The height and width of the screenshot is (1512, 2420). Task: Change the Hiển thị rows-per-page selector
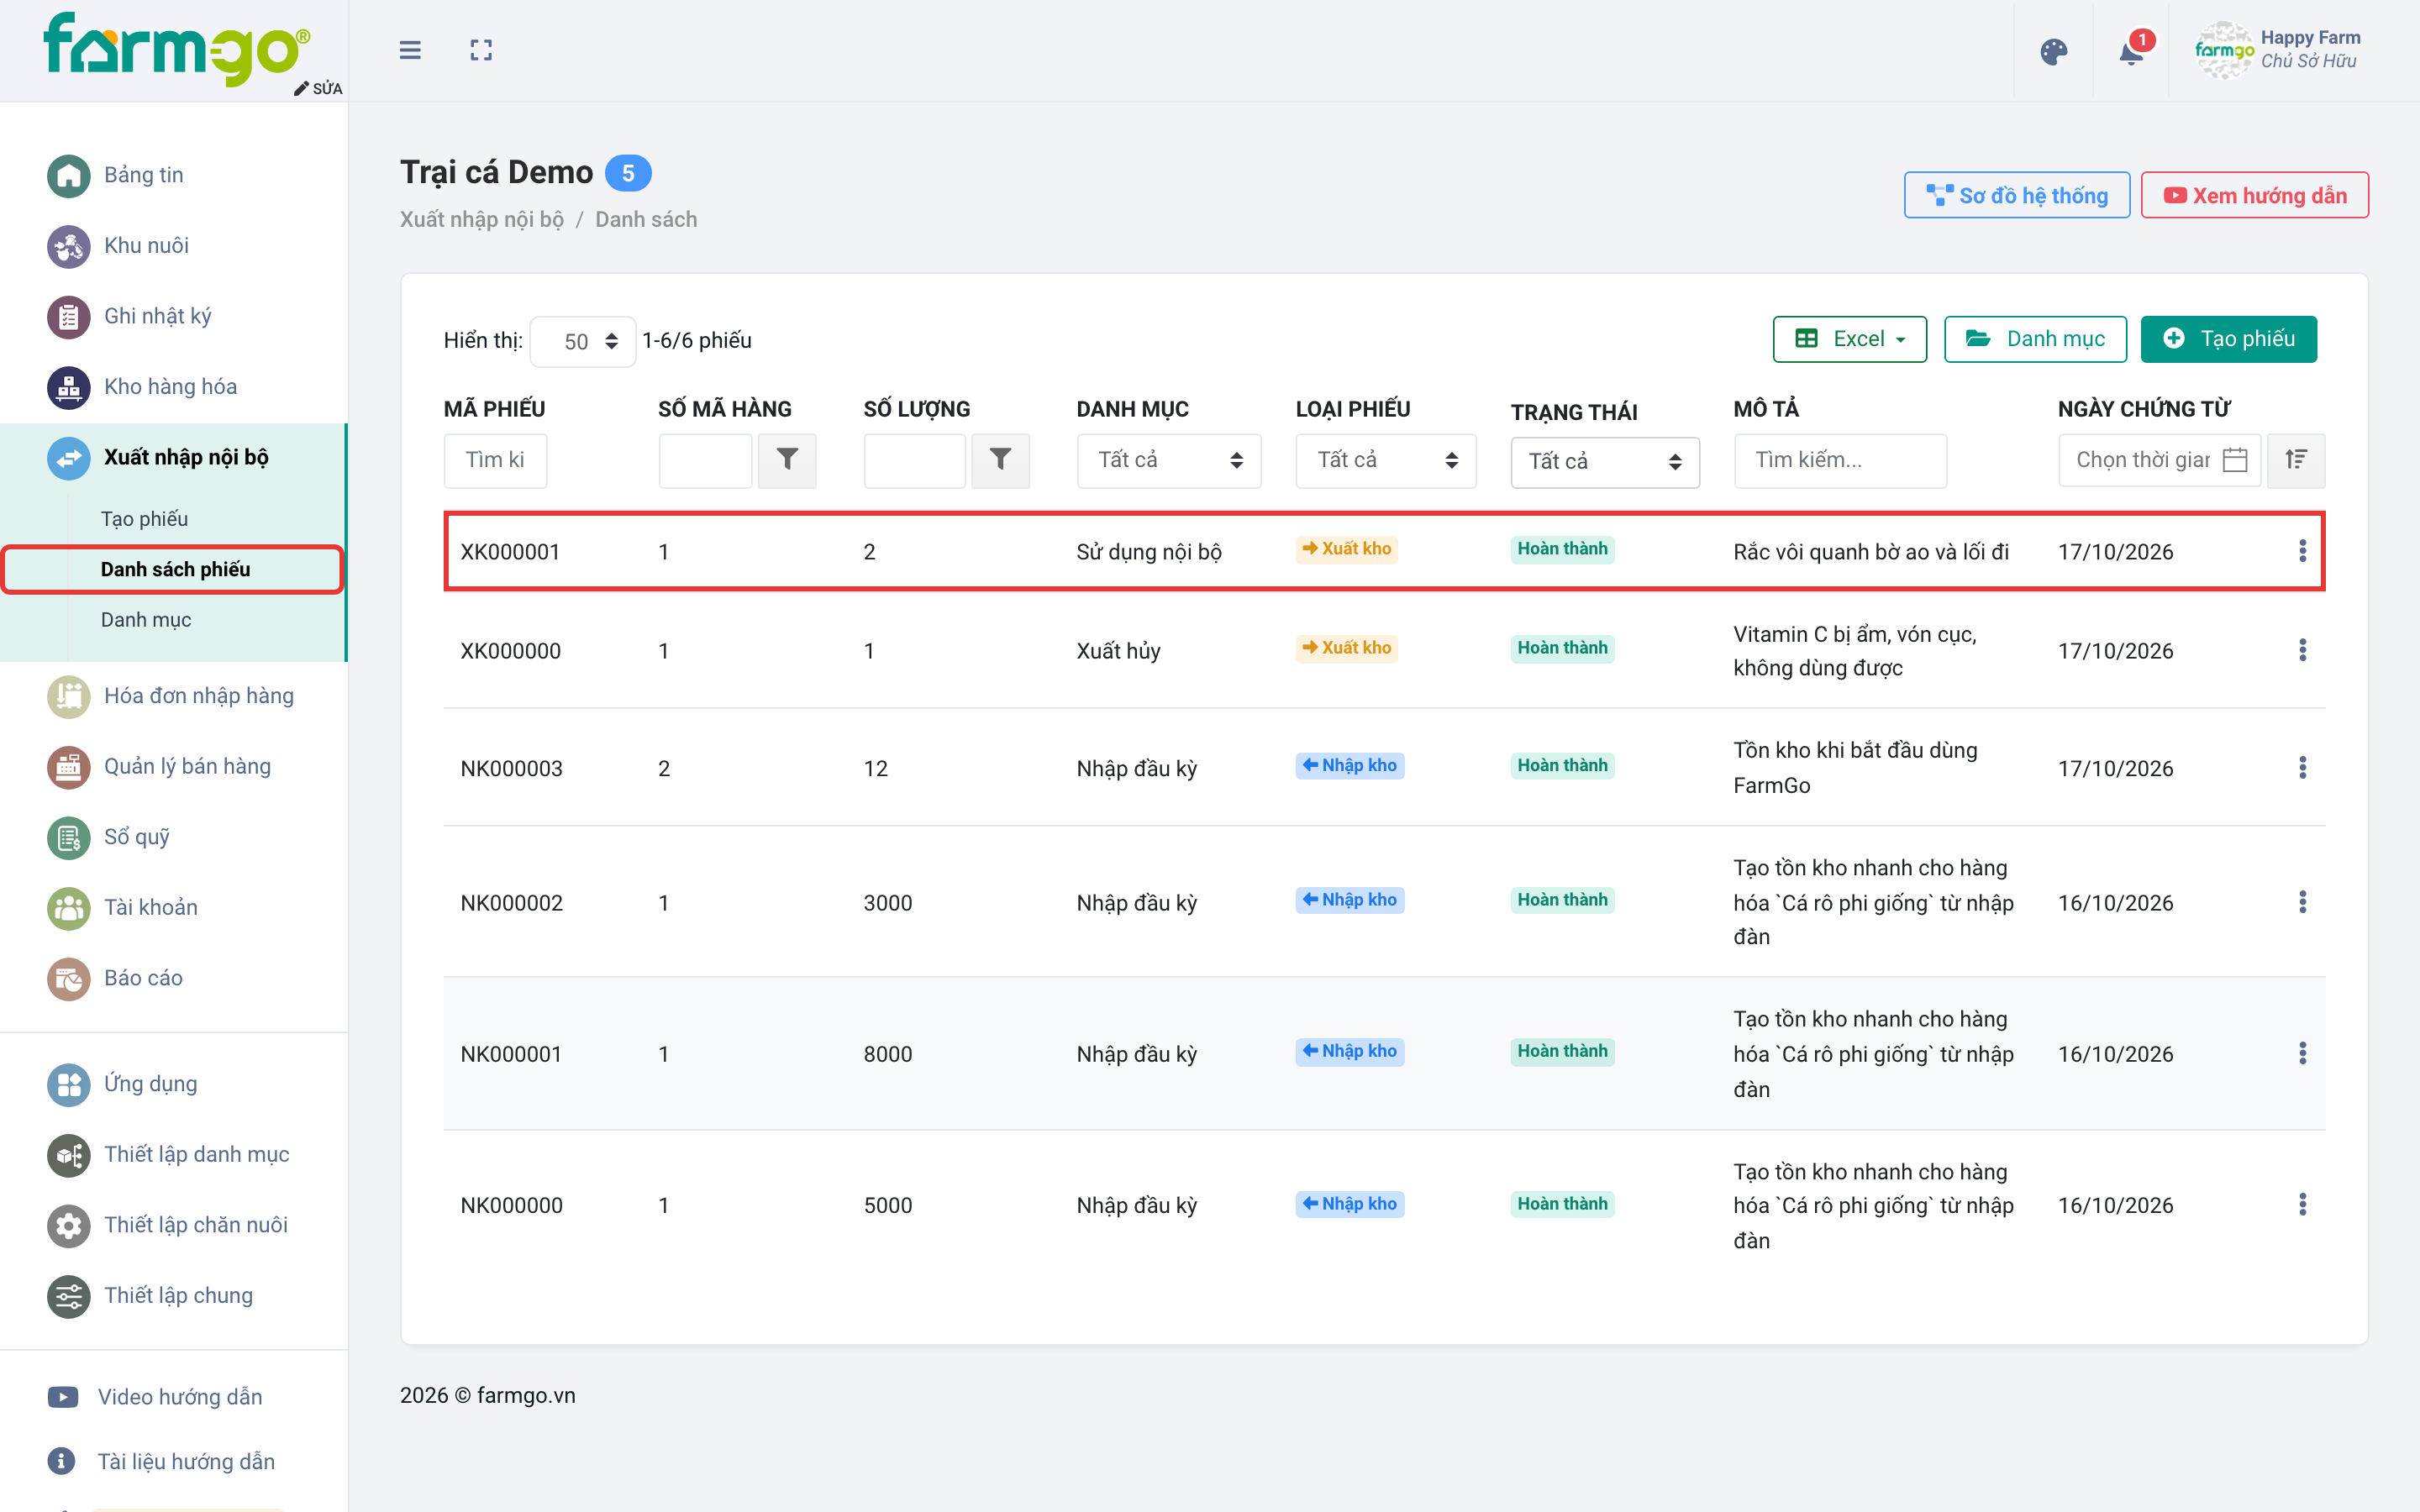583,342
